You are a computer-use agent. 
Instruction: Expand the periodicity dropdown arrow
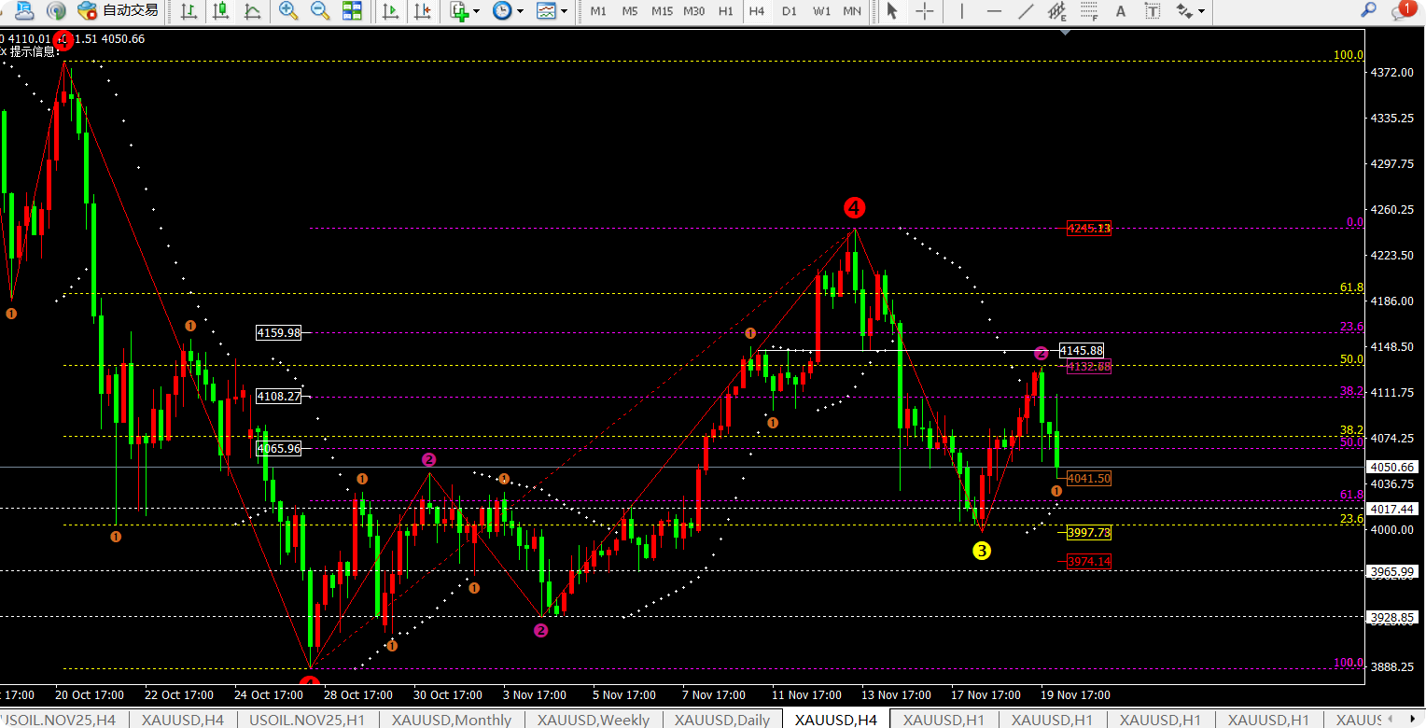519,11
